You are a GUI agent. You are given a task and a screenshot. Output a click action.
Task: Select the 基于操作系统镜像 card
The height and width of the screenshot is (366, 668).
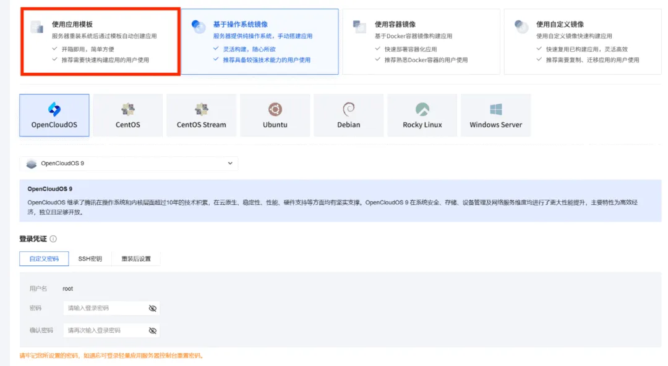[260, 41]
